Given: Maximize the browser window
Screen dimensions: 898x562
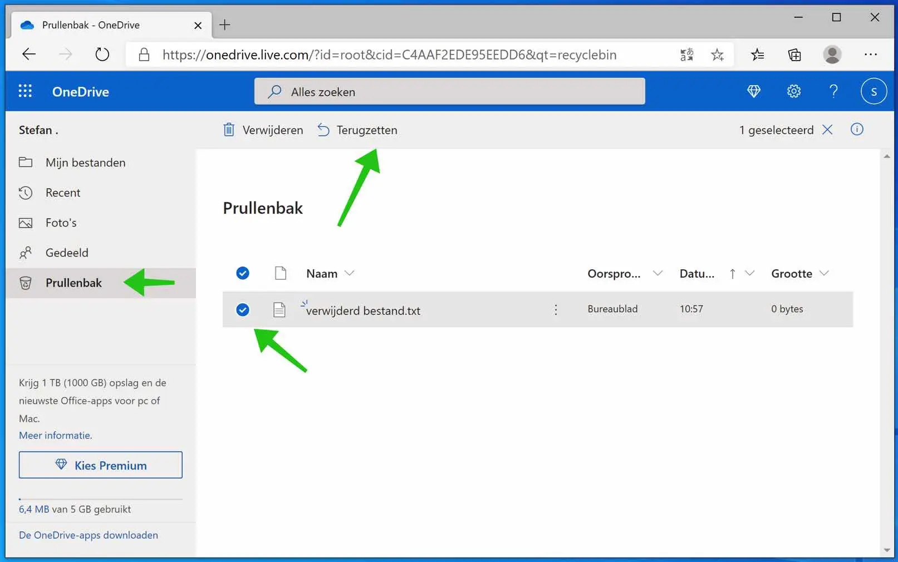Looking at the screenshot, I should click(x=836, y=17).
